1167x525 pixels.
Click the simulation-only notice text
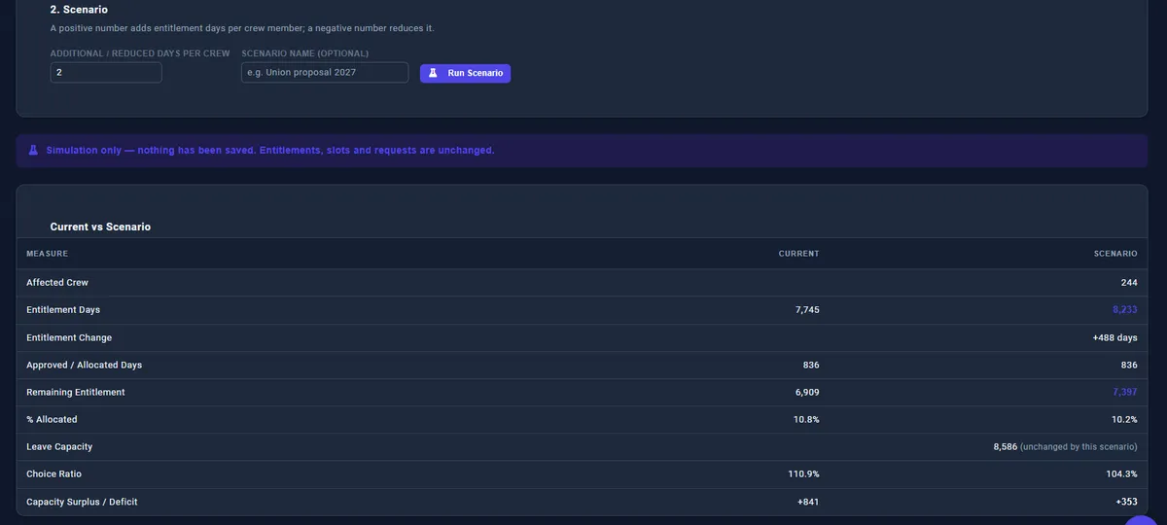coord(270,151)
